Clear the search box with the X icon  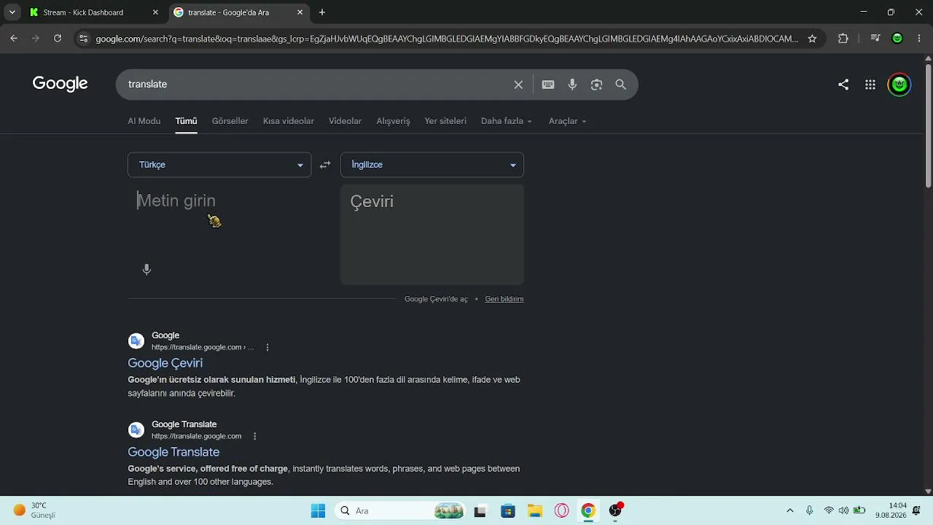tap(518, 85)
